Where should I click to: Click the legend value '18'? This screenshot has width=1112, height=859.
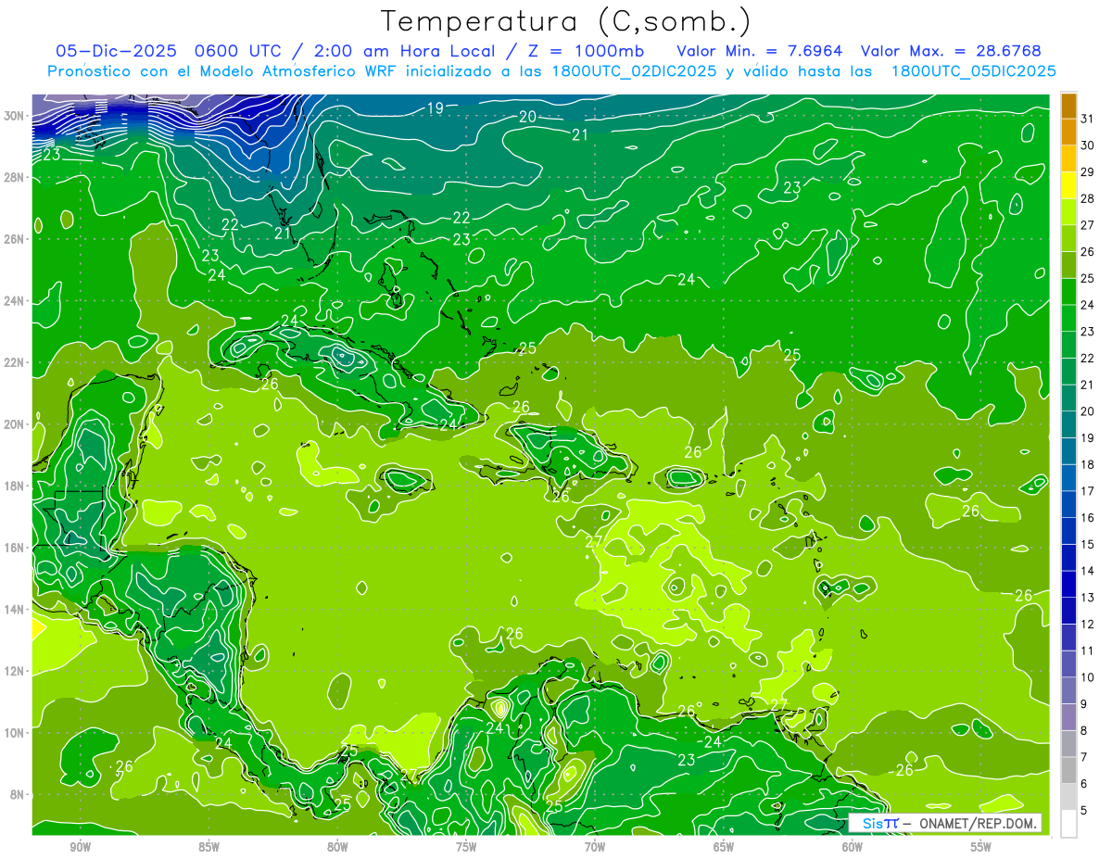tap(1088, 464)
